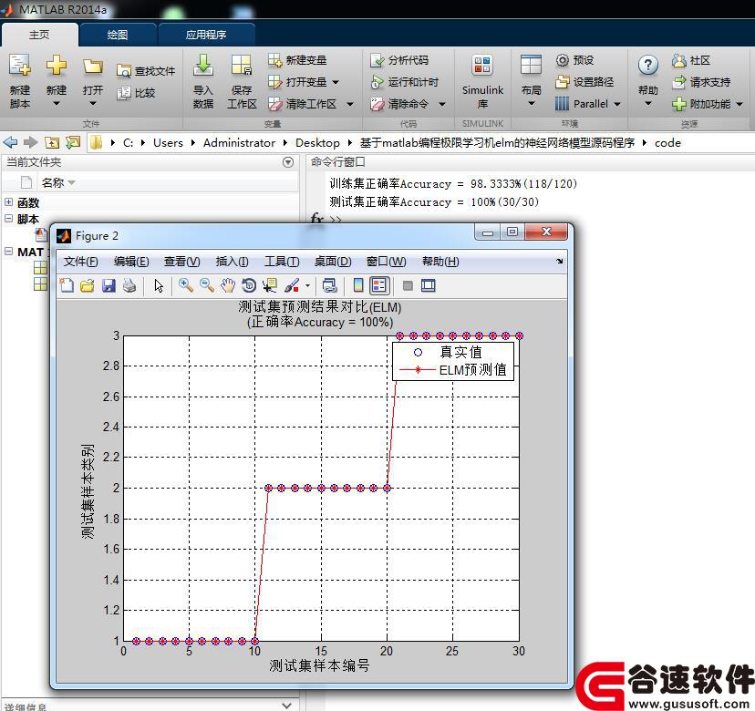The image size is (755, 711).
Task: Switch to the Plots (绘图) tab
Action: coord(118,35)
